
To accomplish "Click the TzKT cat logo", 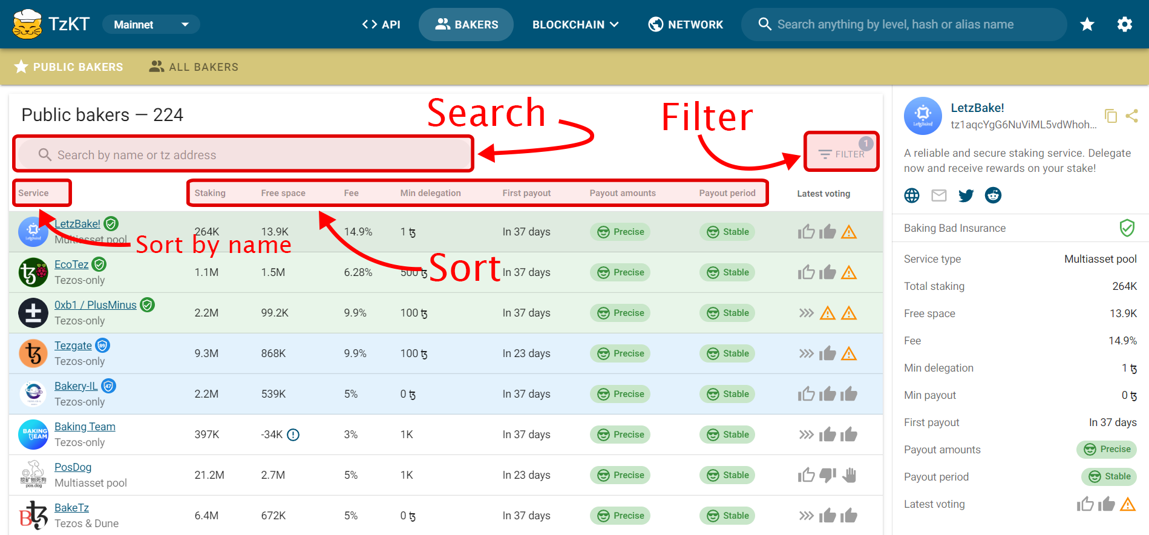I will point(27,24).
